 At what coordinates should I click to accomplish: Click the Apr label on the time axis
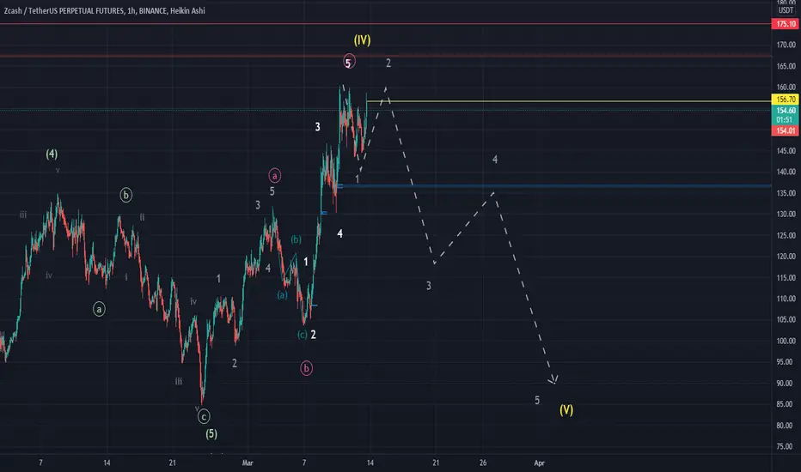540,463
